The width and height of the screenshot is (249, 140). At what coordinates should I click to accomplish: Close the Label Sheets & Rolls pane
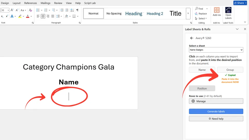click(245, 29)
